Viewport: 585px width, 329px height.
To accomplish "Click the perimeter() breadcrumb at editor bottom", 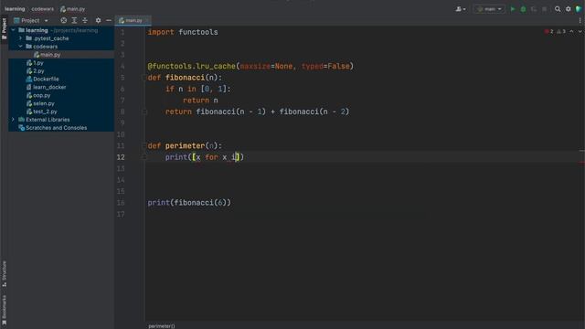I will pyautogui.click(x=162, y=326).
